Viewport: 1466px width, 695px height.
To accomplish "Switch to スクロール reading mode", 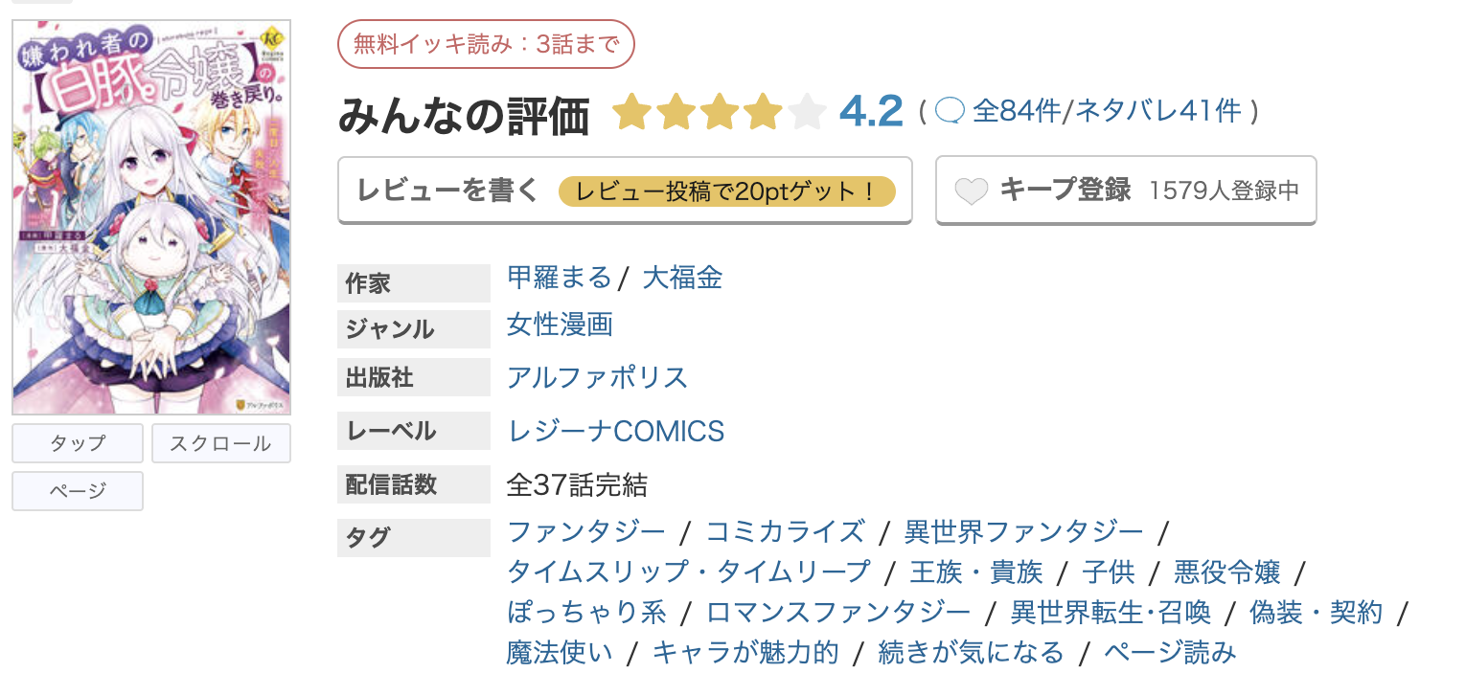I will coord(220,442).
